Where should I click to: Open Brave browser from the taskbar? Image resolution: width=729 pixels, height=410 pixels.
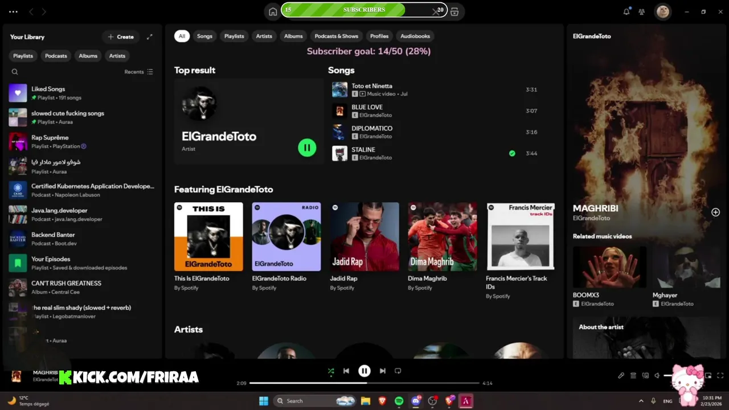[382, 401]
